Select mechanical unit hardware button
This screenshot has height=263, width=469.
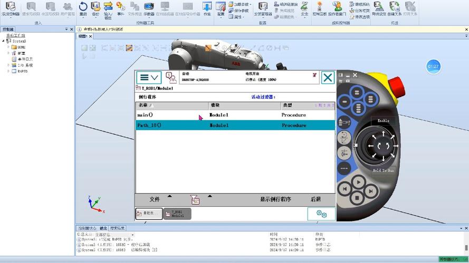coord(344,122)
